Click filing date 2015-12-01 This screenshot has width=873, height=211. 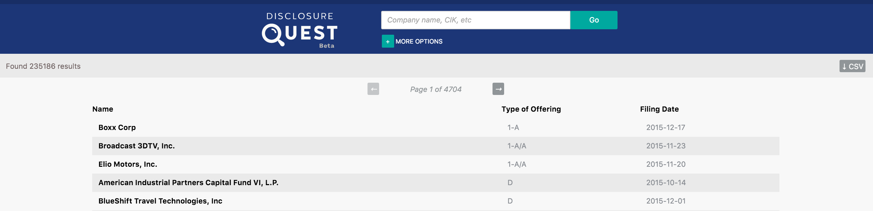(666, 201)
